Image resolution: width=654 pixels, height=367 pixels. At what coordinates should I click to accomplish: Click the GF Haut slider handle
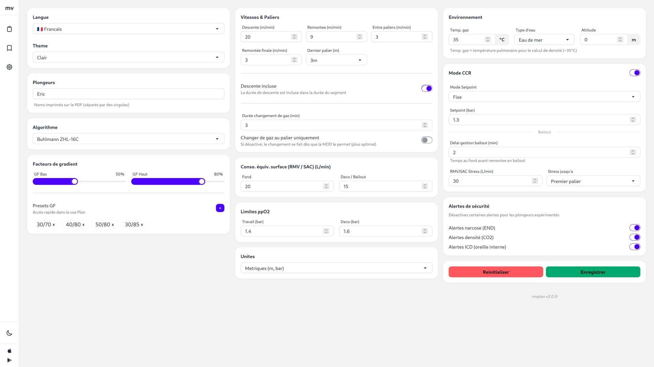(x=202, y=181)
